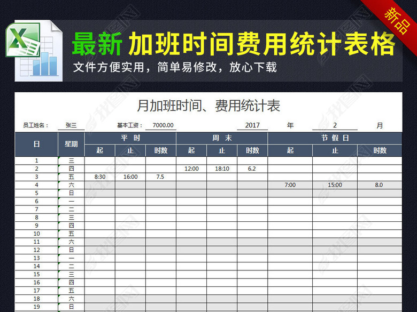Click the 止 header under 周末
This screenshot has width=417, height=312.
[222, 150]
